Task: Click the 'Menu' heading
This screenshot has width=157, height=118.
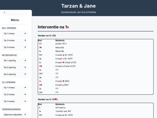Action: pos(15,20)
